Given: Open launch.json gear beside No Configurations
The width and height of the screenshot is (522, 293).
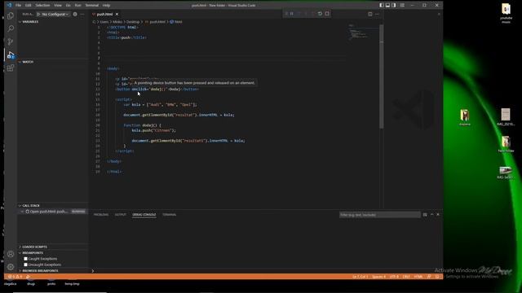Looking at the screenshot, I should click(75, 15).
